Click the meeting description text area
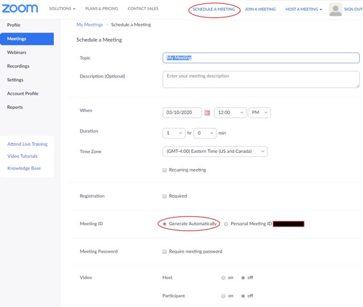Screen dimensions: 363x307 tap(261, 79)
